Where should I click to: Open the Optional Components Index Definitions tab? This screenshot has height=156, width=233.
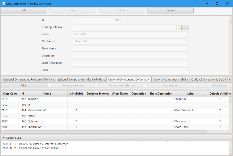click(x=81, y=79)
